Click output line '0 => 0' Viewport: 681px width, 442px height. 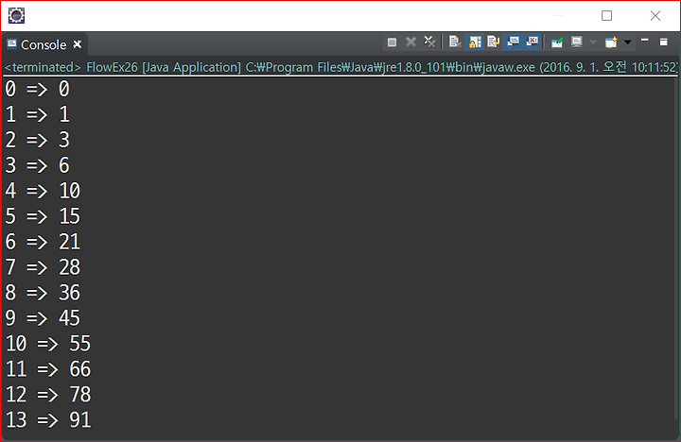coord(37,90)
